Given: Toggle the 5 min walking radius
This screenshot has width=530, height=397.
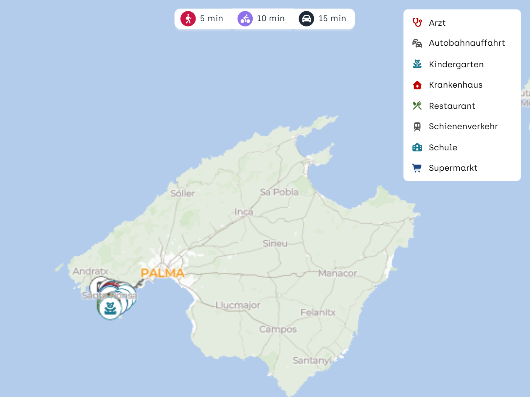Looking at the screenshot, I should (x=202, y=19).
